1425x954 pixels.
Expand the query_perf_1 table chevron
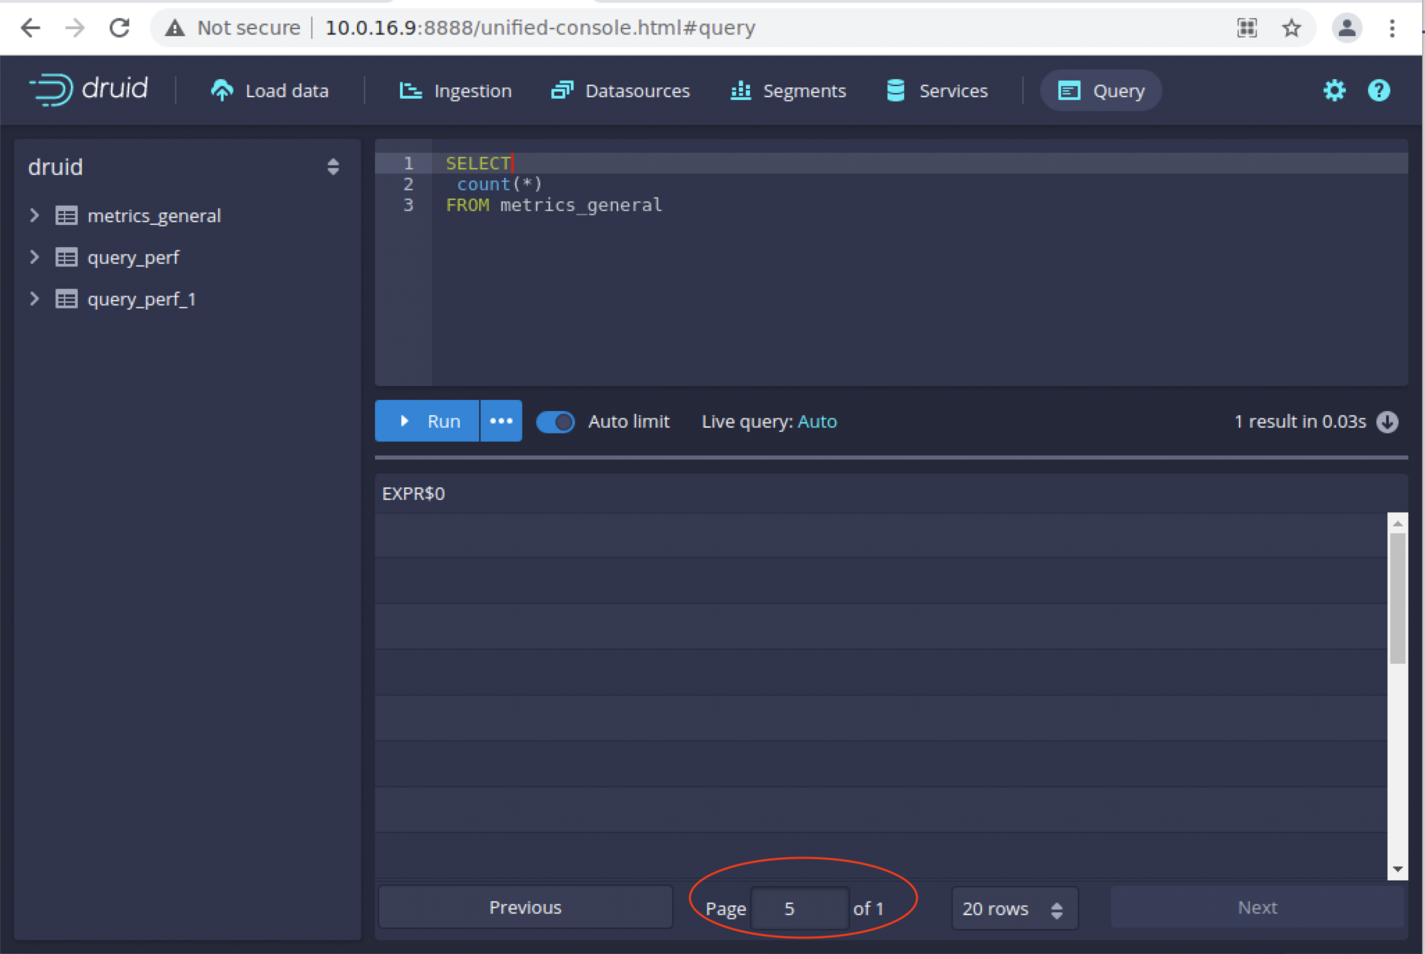point(34,299)
